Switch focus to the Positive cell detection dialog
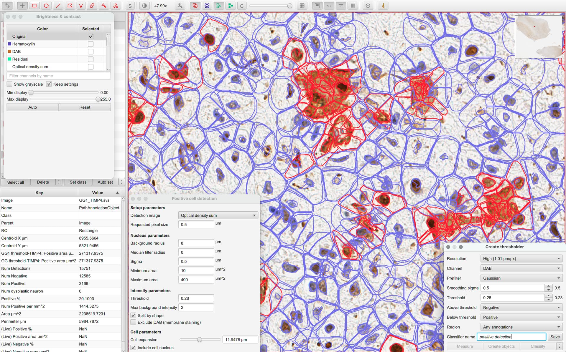This screenshot has height=352, width=566. [x=194, y=198]
